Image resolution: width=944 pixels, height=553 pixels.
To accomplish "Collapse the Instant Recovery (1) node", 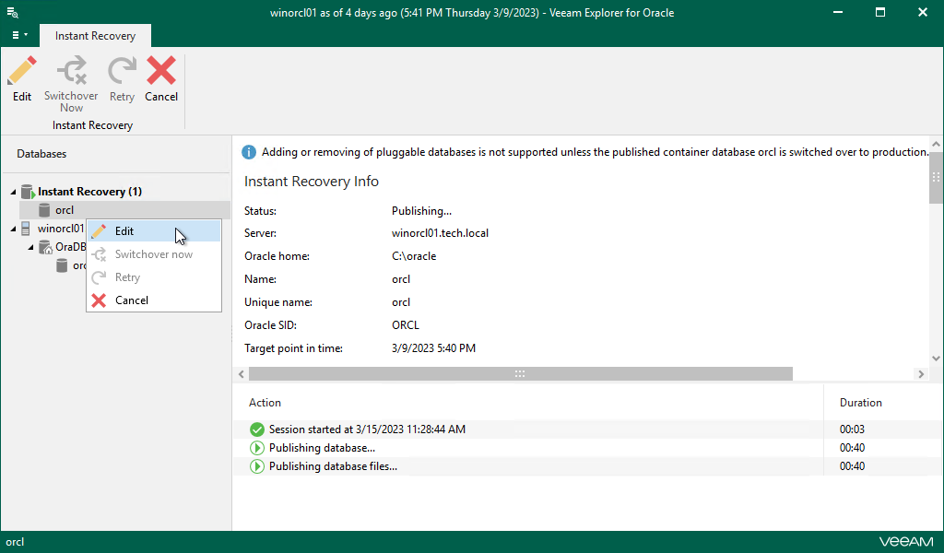I will (13, 192).
